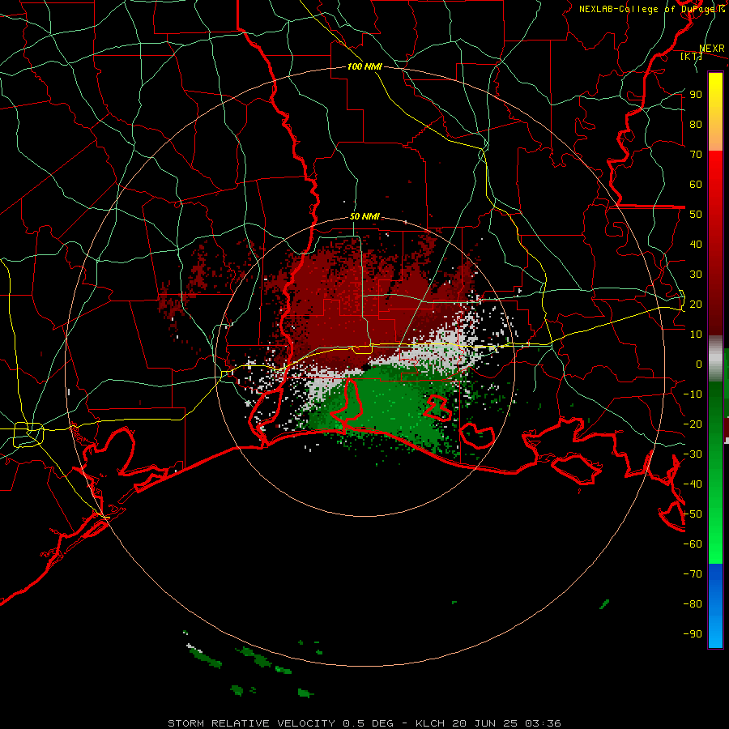Click the 70 value on the color scale

click(x=696, y=155)
